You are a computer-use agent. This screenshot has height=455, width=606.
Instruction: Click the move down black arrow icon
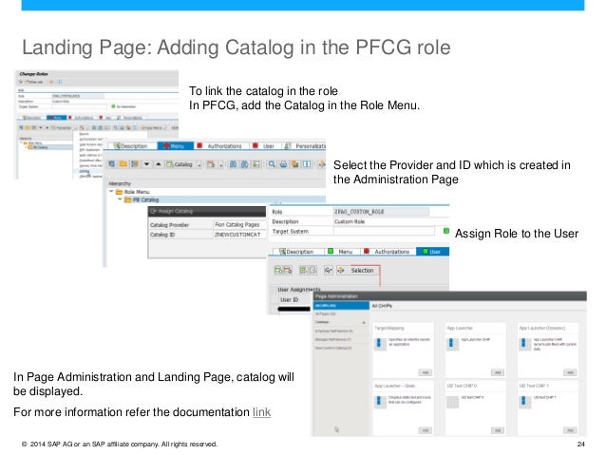click(x=146, y=164)
